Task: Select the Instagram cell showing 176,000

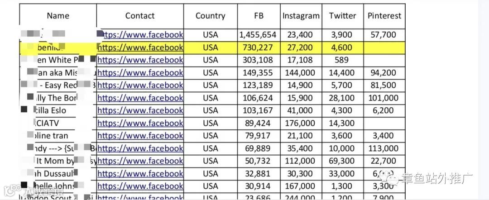Action: [x=301, y=123]
